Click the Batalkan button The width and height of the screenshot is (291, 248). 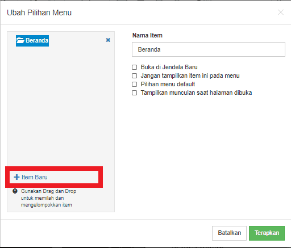click(229, 233)
